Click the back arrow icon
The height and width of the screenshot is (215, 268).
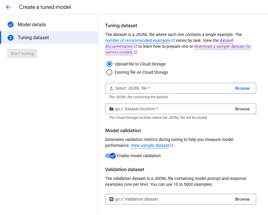8,7
